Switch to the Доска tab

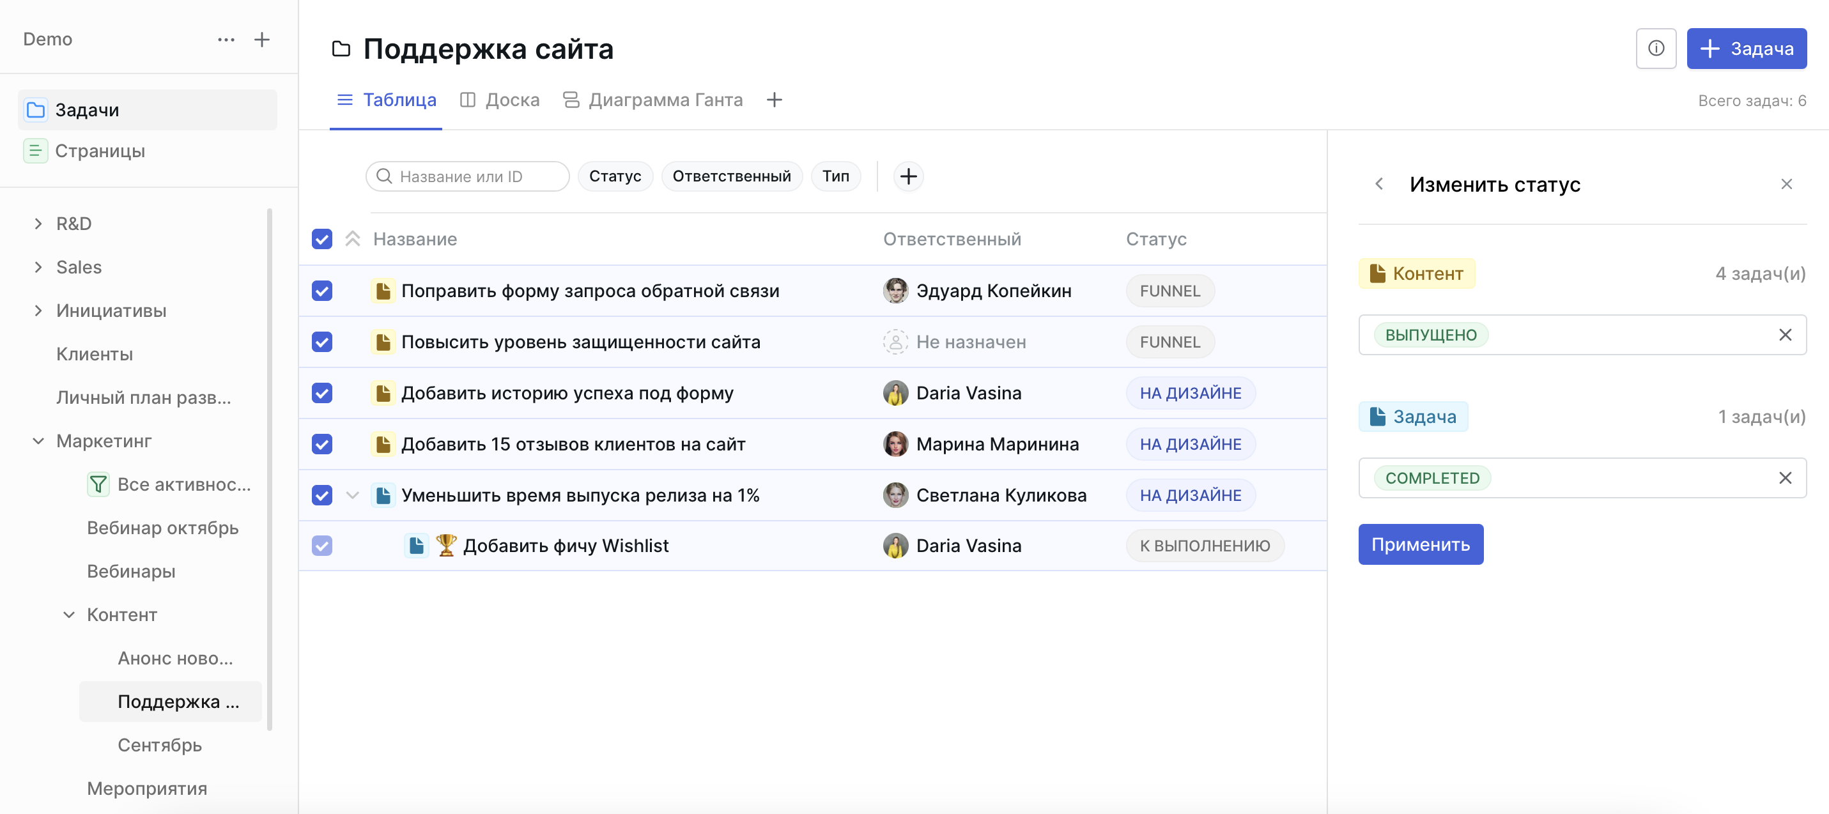click(x=500, y=100)
